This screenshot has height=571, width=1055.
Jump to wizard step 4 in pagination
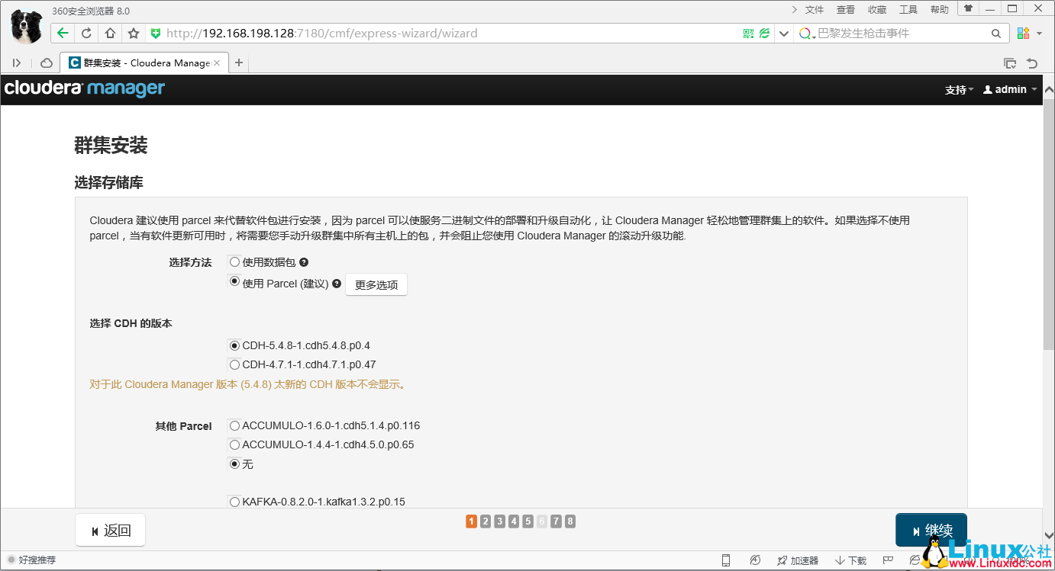point(513,521)
